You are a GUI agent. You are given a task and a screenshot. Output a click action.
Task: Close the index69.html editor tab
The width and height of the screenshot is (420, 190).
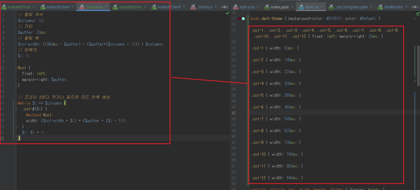coord(34,7)
